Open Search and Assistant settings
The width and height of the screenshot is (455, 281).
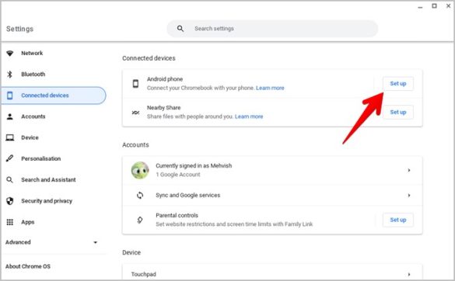coord(48,180)
